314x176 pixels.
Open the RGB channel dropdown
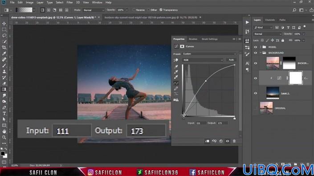(x=203, y=60)
